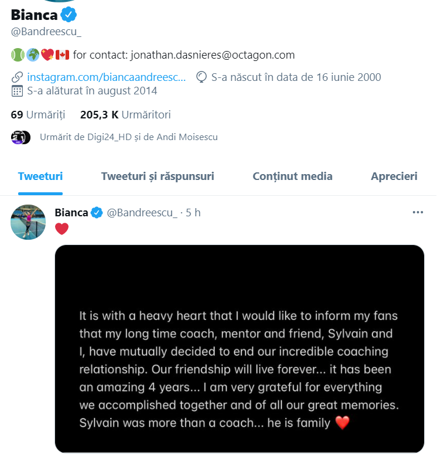Open the instagram.com/biancaandreesc link
Viewport: 437px width, 459px height.
coord(107,77)
